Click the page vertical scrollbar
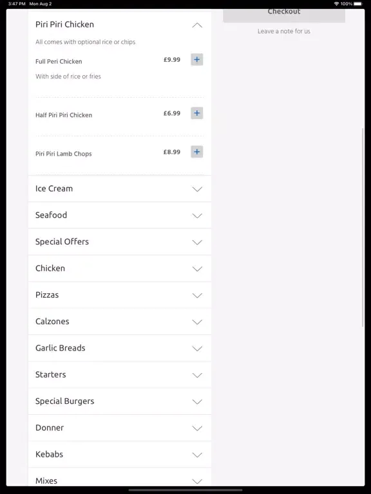The image size is (371, 494). 363,227
